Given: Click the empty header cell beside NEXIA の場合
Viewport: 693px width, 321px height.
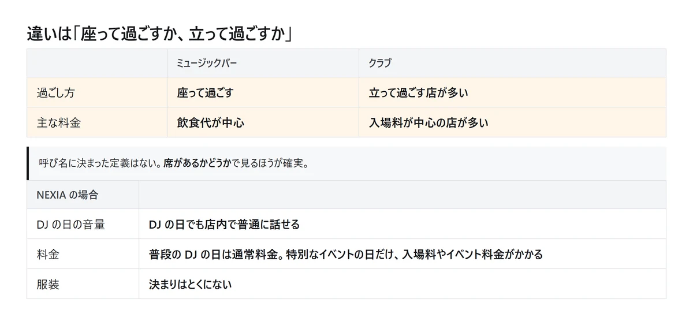Looking at the screenshot, I should 403,195.
